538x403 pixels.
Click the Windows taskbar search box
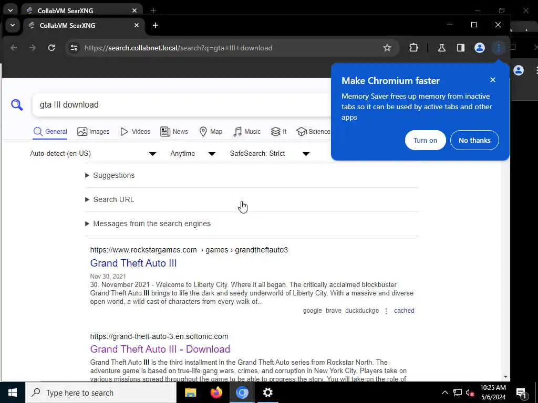point(101,393)
